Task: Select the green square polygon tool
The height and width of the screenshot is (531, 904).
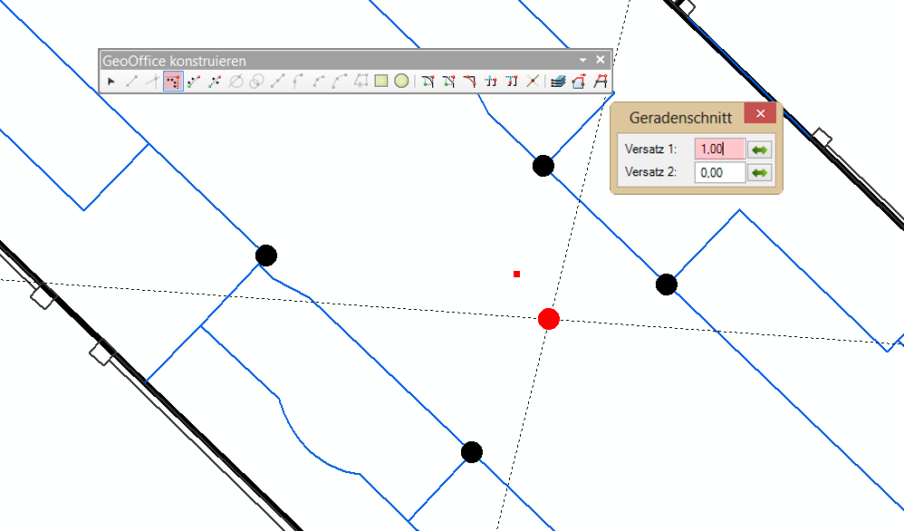Action: pyautogui.click(x=381, y=82)
